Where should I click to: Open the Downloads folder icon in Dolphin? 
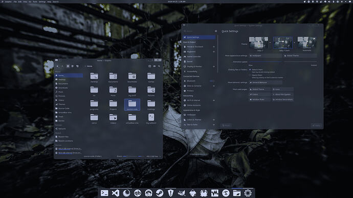click(x=132, y=76)
